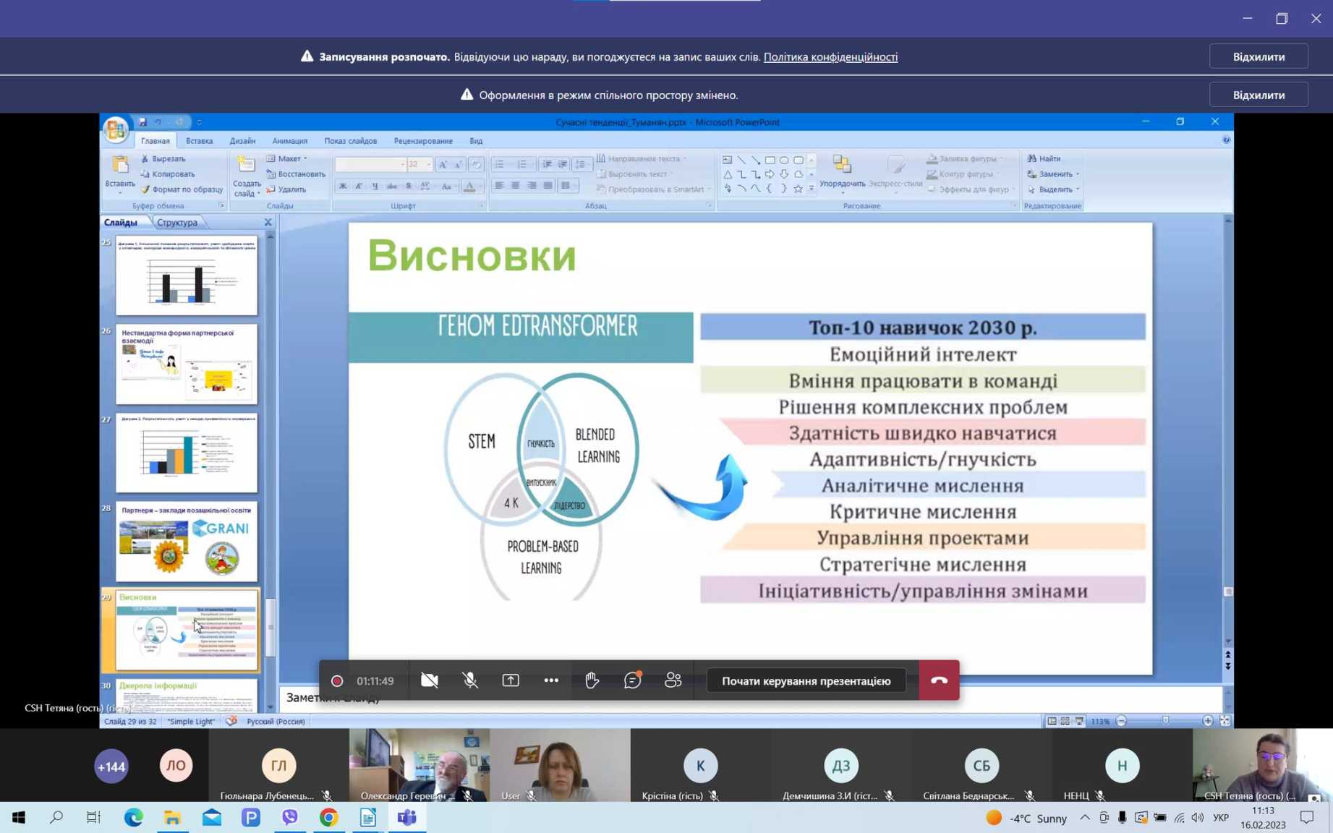The height and width of the screenshot is (833, 1333).
Task: Open Microsoft Edge from taskbar
Action: click(133, 818)
